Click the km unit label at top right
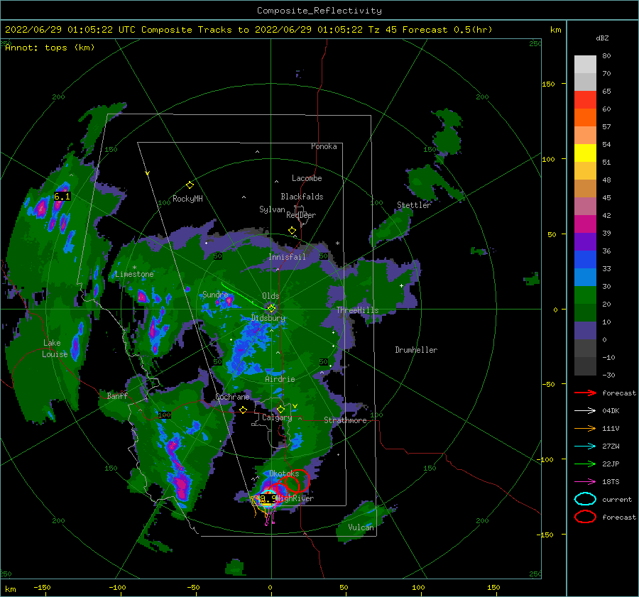This screenshot has height=597, width=639. click(555, 30)
